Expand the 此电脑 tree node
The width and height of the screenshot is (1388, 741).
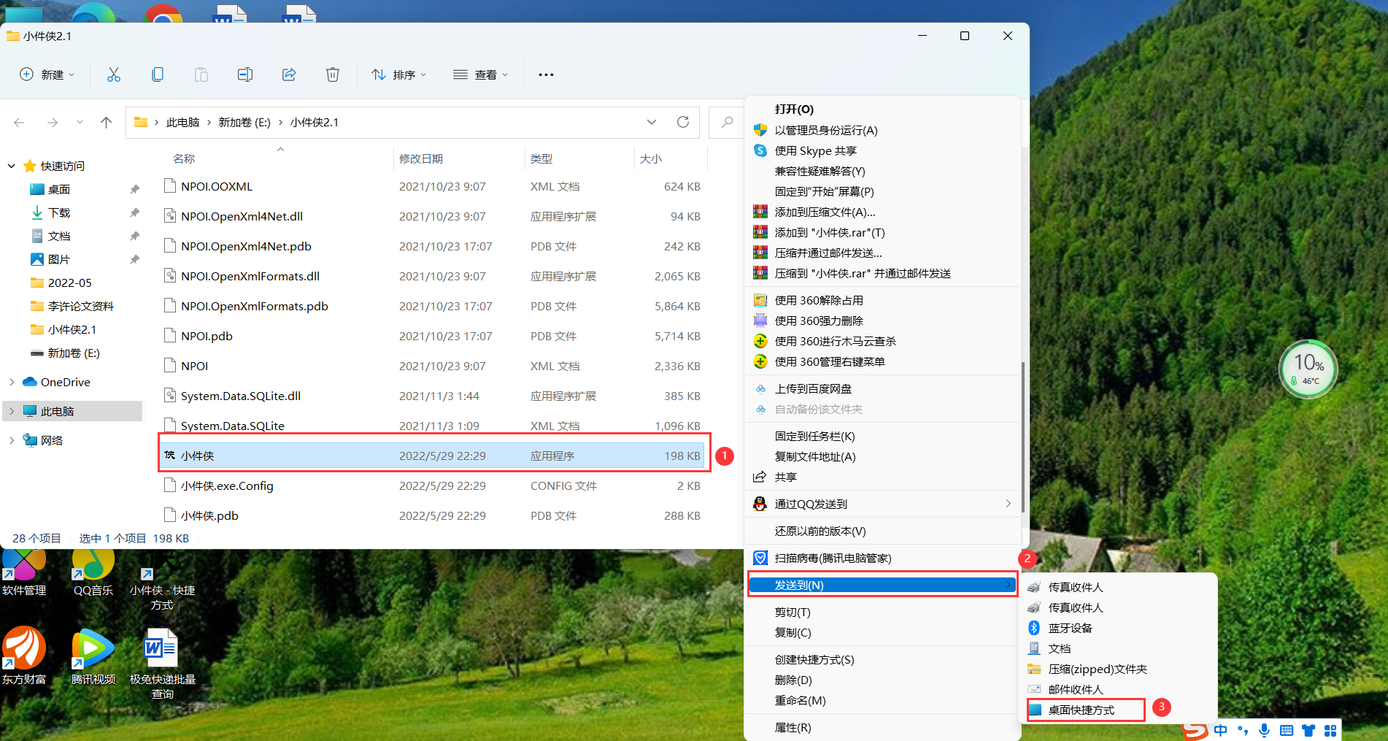point(12,411)
